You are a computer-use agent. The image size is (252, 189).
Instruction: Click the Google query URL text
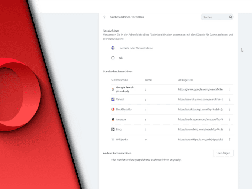[200, 89]
